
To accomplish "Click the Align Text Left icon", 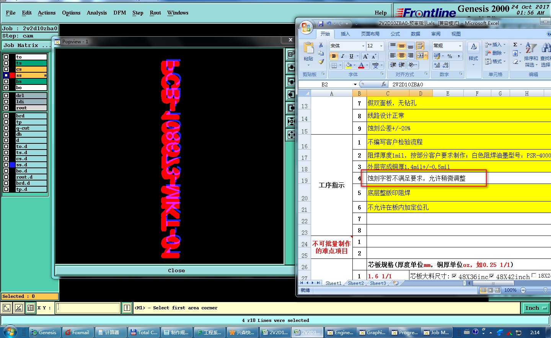I will pyautogui.click(x=393, y=55).
